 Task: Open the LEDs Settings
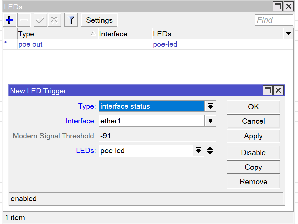(99, 20)
